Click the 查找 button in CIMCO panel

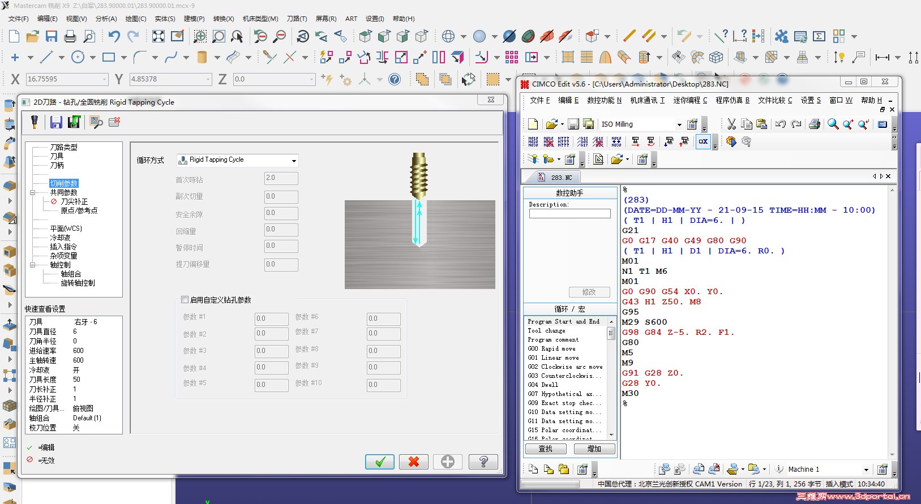pyautogui.click(x=546, y=449)
